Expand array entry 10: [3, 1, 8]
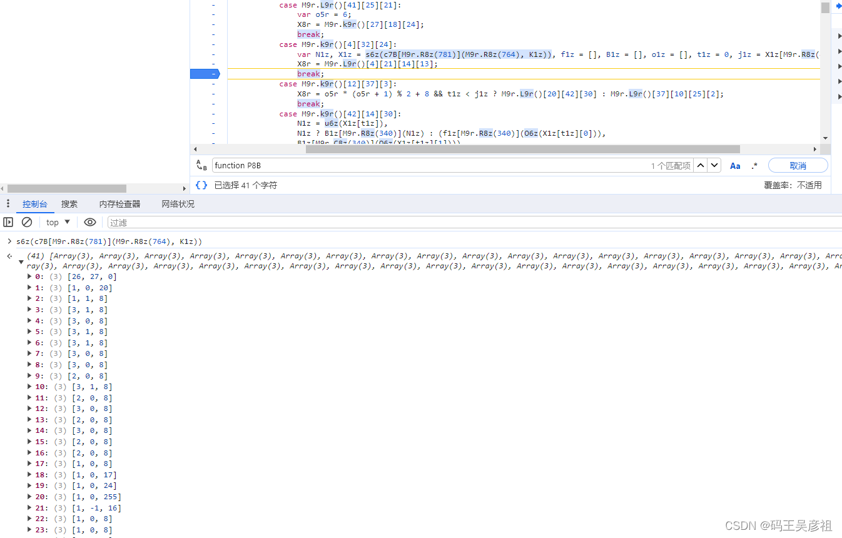Viewport: 842px width, 538px height. pyautogui.click(x=29, y=387)
